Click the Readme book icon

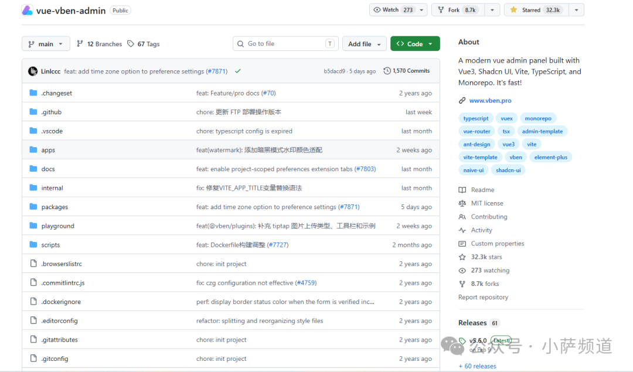pyautogui.click(x=462, y=190)
